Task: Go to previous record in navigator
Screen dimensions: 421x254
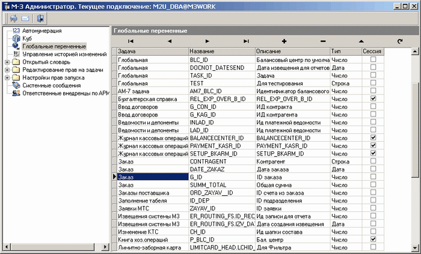Action: (x=169, y=41)
